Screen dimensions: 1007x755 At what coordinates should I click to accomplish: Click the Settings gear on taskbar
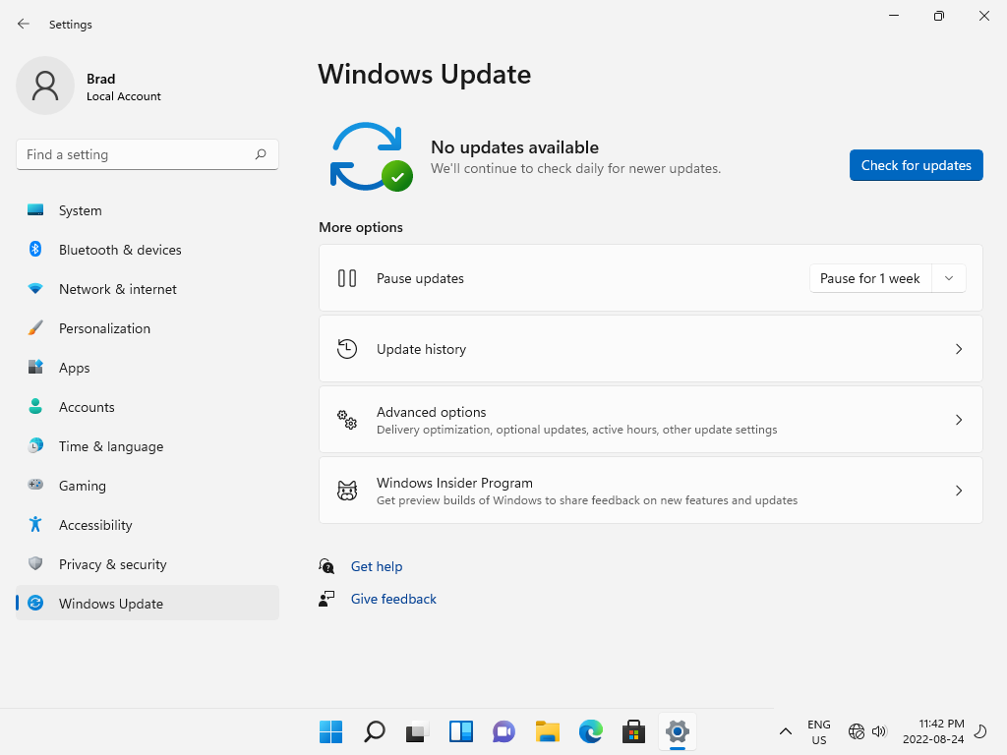tap(677, 731)
